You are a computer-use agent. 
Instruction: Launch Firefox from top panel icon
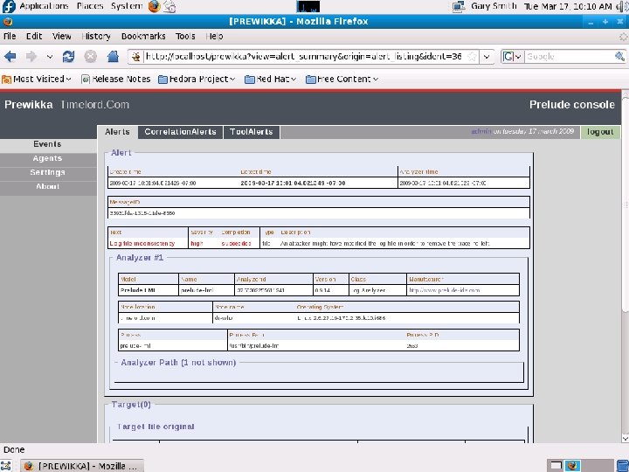(x=154, y=6)
